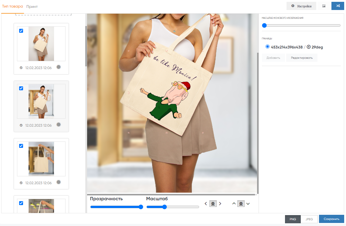Select the third thumbnail of hands holding bag

41,159
